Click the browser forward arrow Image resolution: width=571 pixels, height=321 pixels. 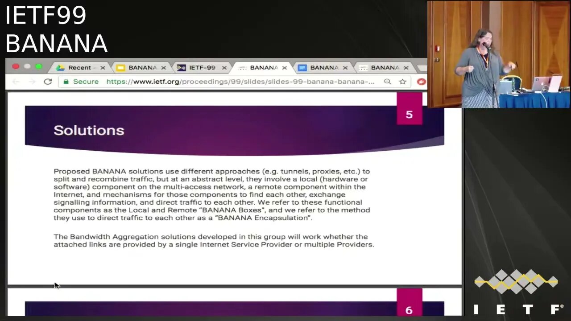[32, 82]
